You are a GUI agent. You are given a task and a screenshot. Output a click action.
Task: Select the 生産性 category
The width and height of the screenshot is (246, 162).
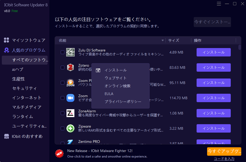point(18,79)
